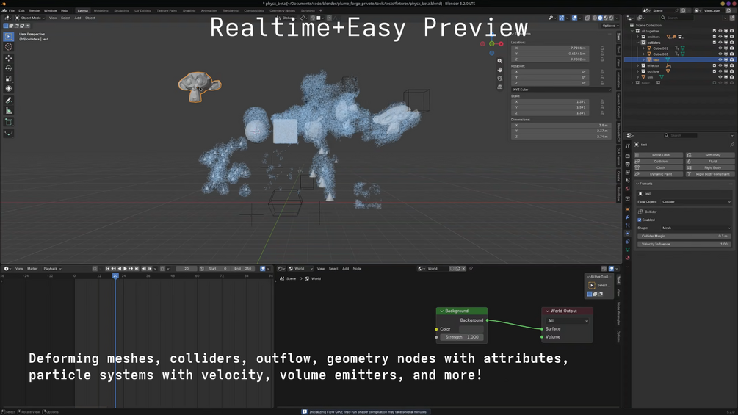Image resolution: width=738 pixels, height=415 pixels.
Task: Open the Material properties tab icon
Action: (627, 257)
